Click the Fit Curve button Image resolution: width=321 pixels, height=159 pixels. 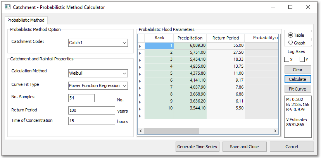click(x=298, y=89)
